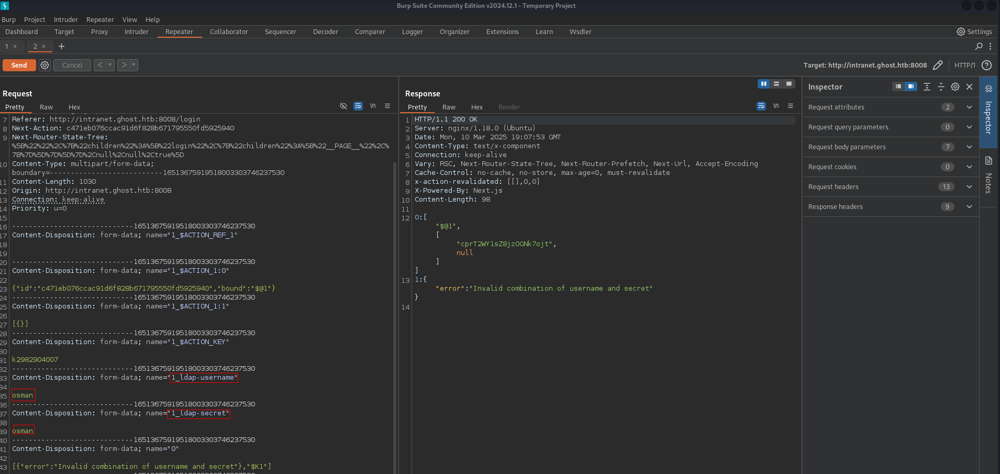Open Repeater help question mark

click(x=986, y=65)
